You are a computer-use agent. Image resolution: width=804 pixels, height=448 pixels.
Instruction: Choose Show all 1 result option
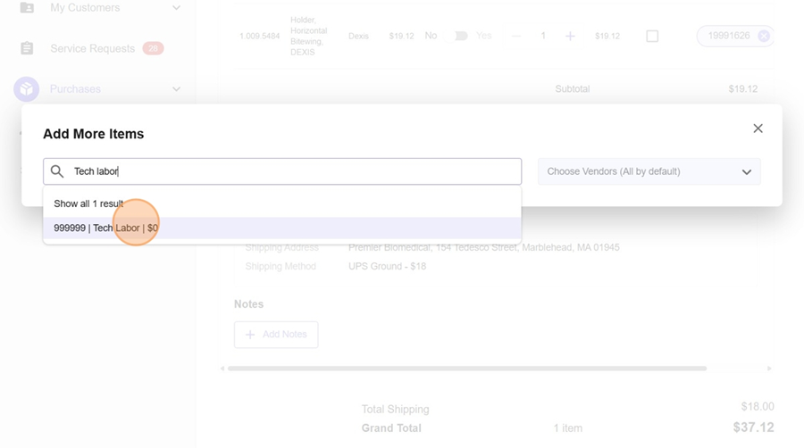[x=88, y=203]
